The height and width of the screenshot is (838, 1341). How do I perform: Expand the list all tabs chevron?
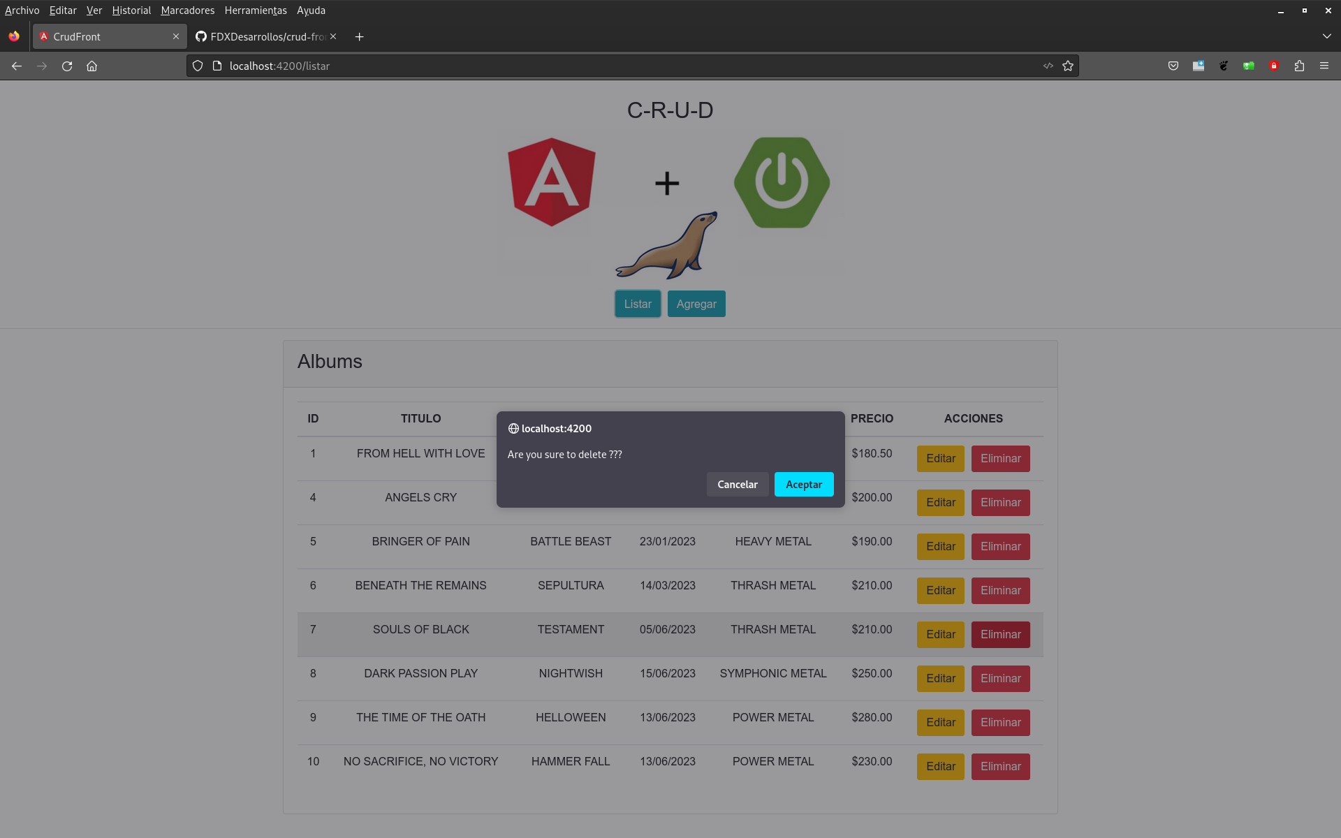coord(1326,36)
